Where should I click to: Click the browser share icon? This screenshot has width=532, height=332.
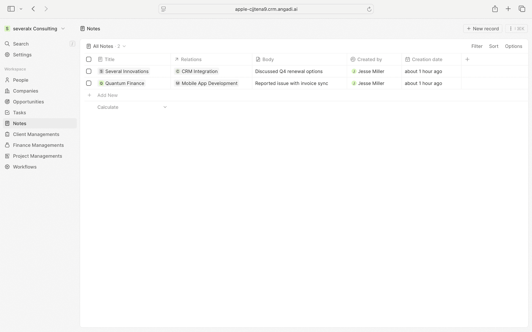495,9
